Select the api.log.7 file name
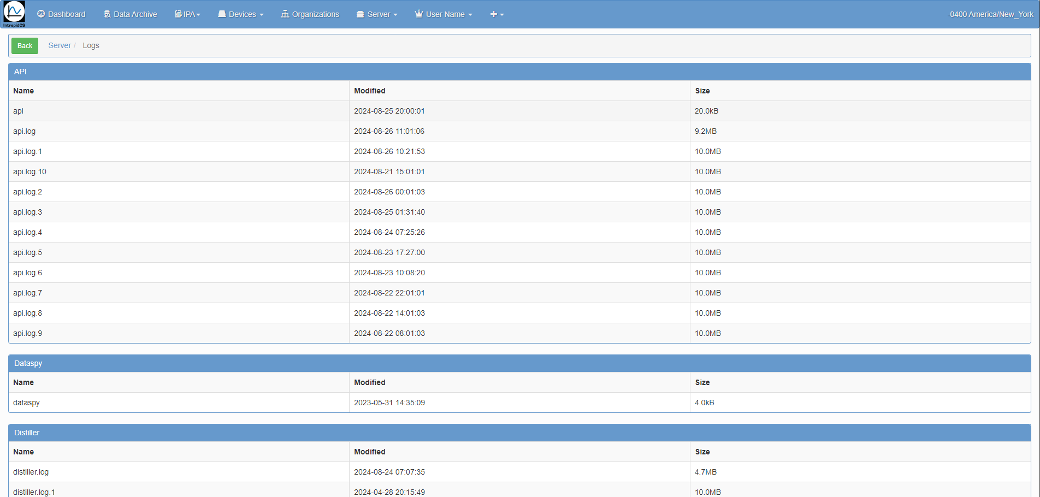Screen dimensions: 1040x497 (27, 293)
